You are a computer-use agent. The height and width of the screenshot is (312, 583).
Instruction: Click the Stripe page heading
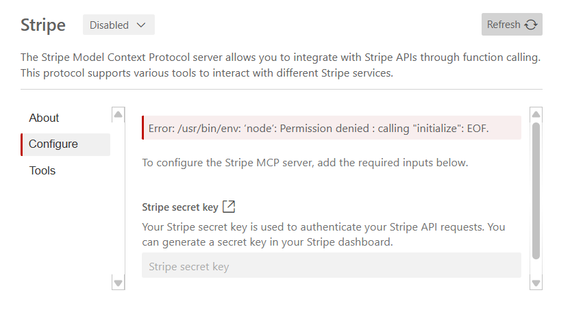[x=43, y=25]
